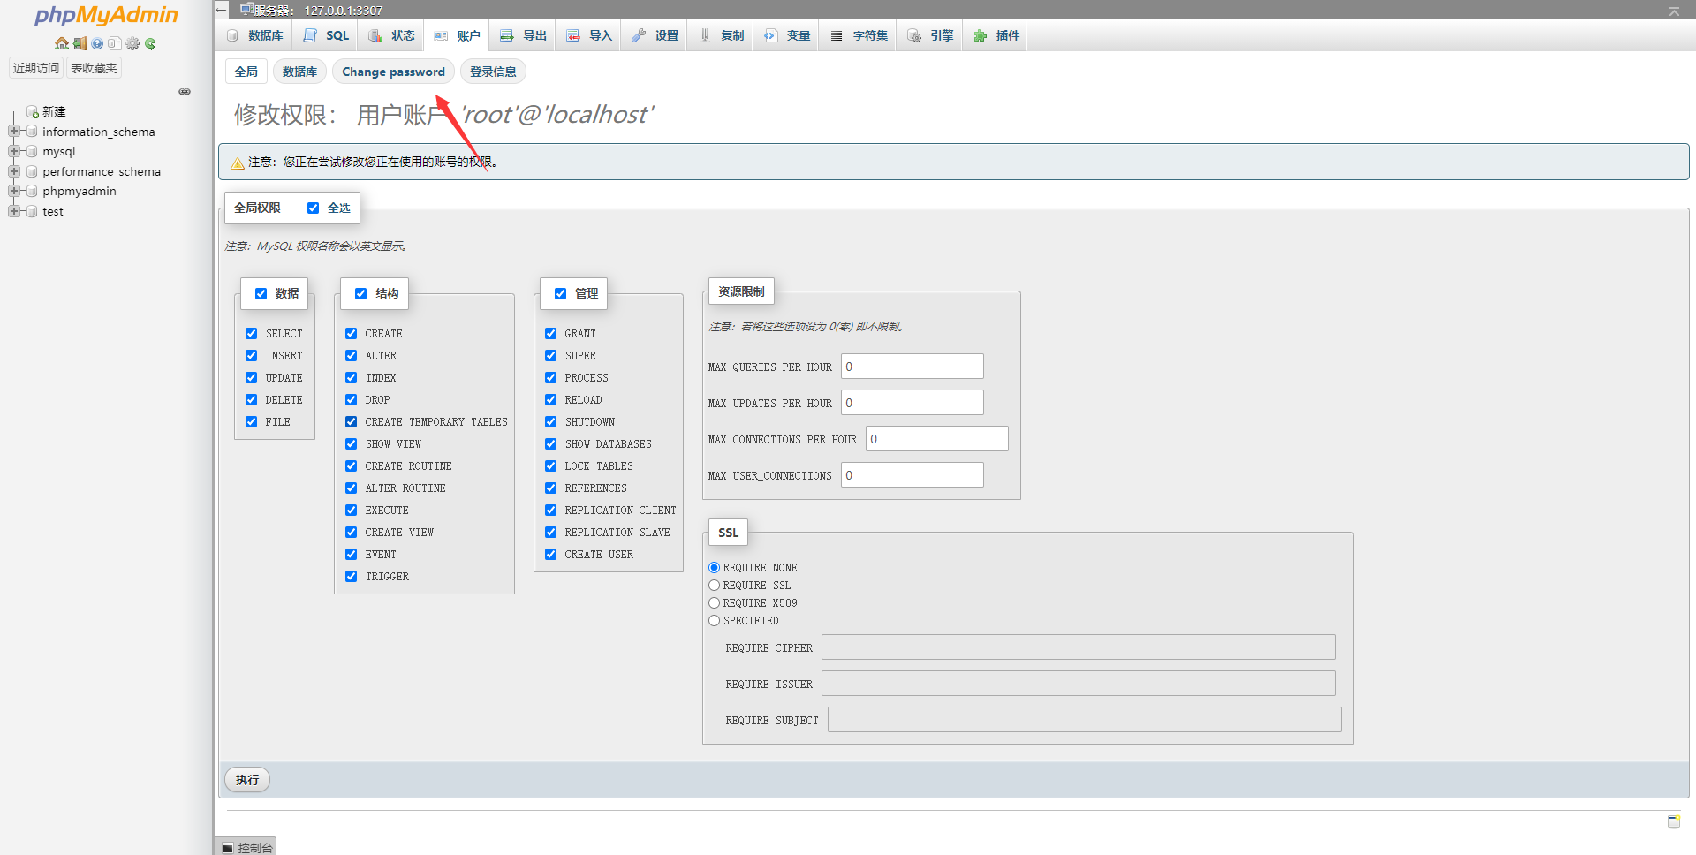The image size is (1696, 855).
Task: Open the SQL tab
Action: (x=327, y=35)
